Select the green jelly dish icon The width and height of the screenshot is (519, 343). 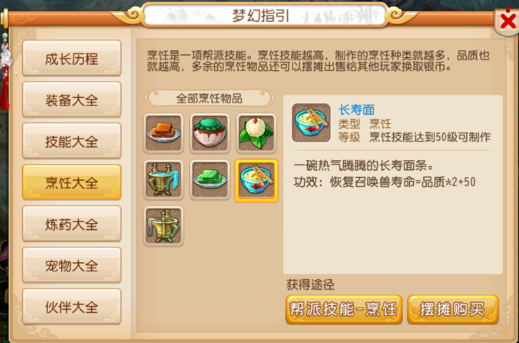[210, 179]
